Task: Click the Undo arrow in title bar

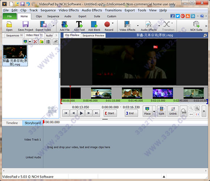Action: [x=28, y=4]
